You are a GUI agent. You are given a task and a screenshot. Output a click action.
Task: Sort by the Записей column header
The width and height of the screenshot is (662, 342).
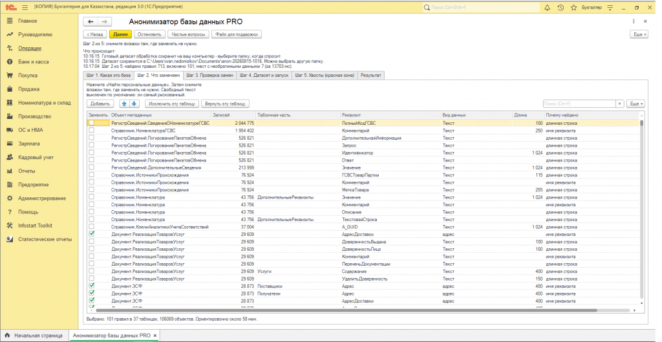233,115
